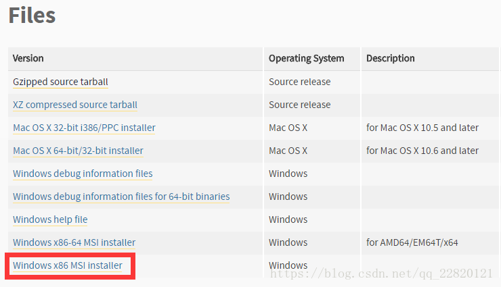
Task: Click the Files section heading
Action: [x=32, y=16]
